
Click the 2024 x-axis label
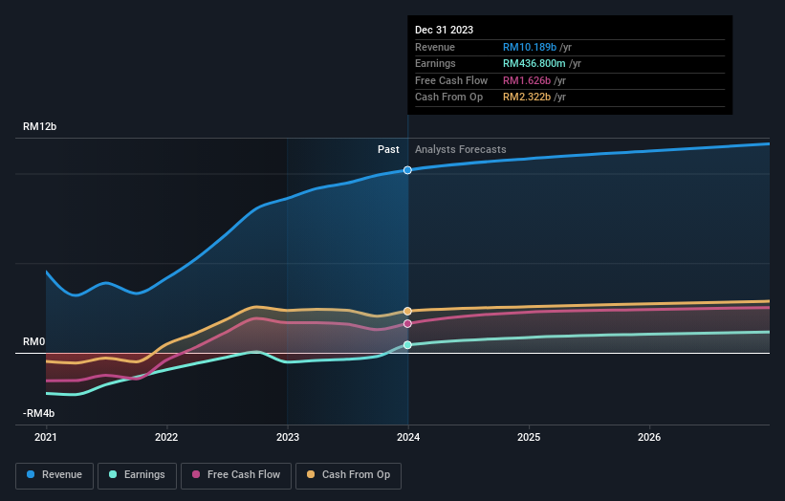pos(408,438)
